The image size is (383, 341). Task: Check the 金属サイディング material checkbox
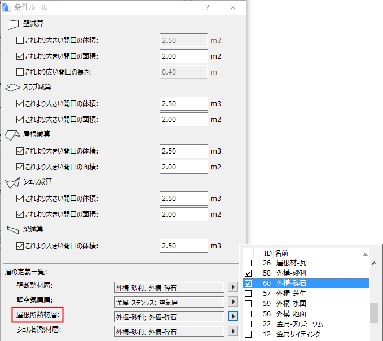(x=248, y=334)
